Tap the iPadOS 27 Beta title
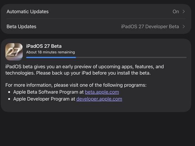Image resolution: width=195 pixels, height=146 pixels. coord(44,46)
